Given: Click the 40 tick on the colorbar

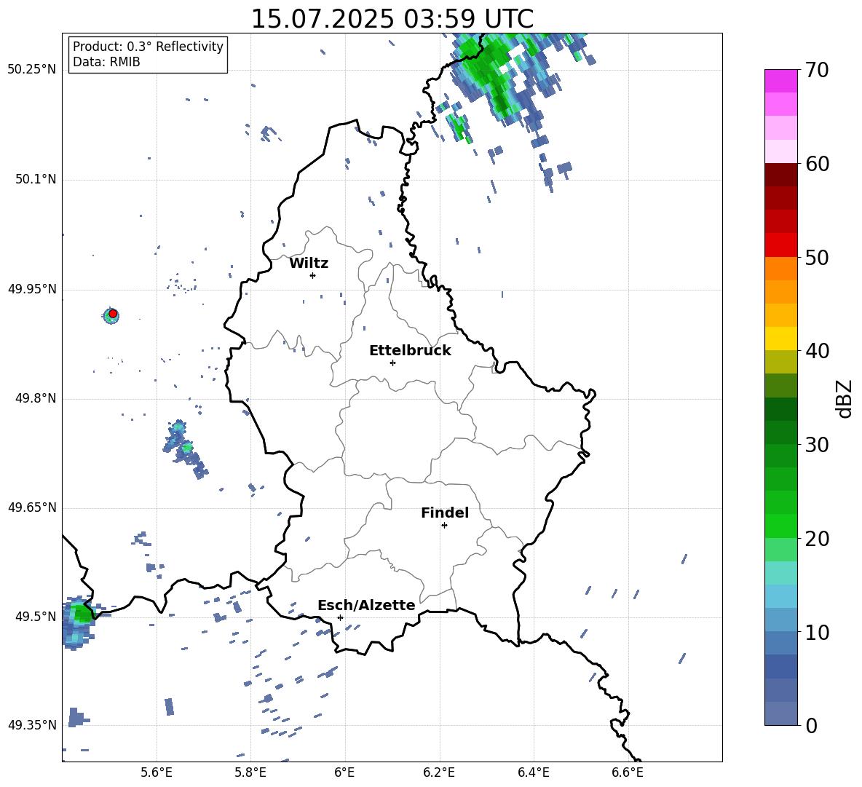Looking at the screenshot, I should coord(817,351).
